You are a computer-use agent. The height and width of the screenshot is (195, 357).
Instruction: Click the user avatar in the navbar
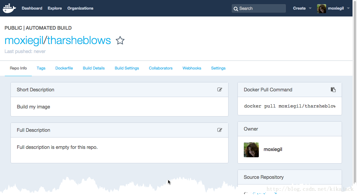[322, 8]
